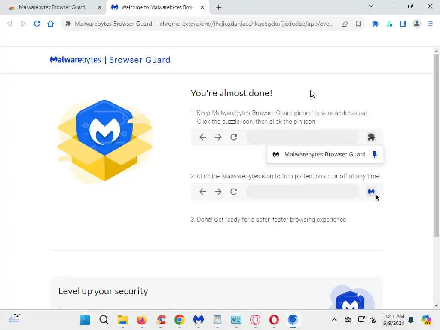This screenshot has height=330, width=440.
Task: Show hidden system tray icons
Action: point(334,320)
